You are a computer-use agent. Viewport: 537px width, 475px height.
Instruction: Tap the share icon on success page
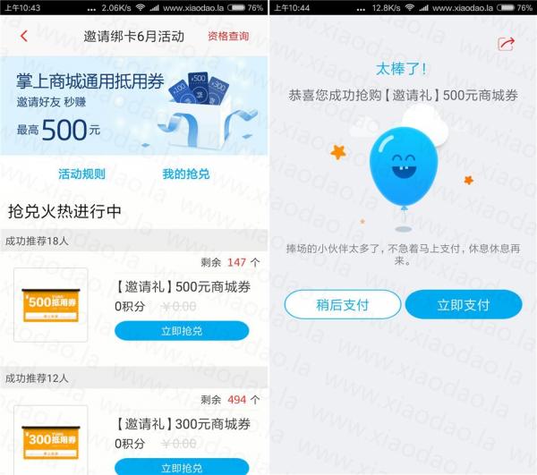[506, 44]
